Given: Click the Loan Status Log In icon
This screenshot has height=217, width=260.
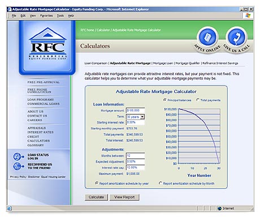Looking at the screenshot, I should (18, 157).
